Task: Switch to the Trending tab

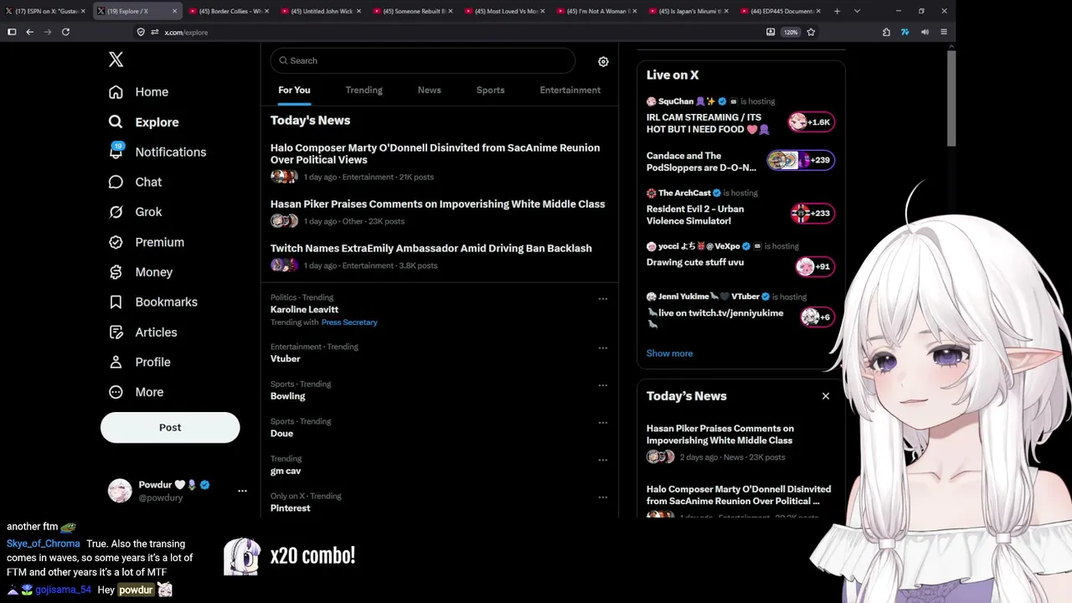Action: click(363, 90)
